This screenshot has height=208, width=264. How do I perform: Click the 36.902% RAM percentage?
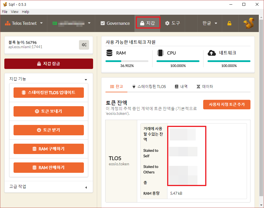point(127,66)
